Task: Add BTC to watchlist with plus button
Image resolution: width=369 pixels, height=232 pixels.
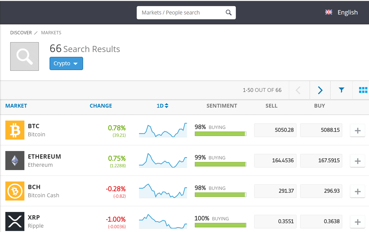Action: (x=358, y=130)
